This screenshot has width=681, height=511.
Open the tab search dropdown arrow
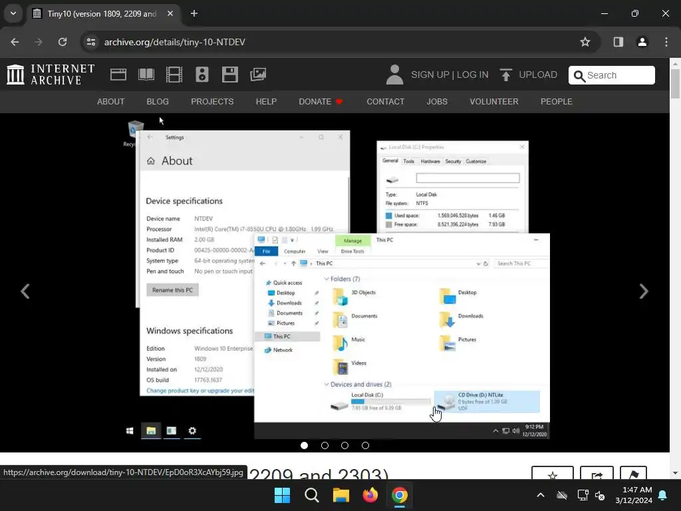point(13,13)
